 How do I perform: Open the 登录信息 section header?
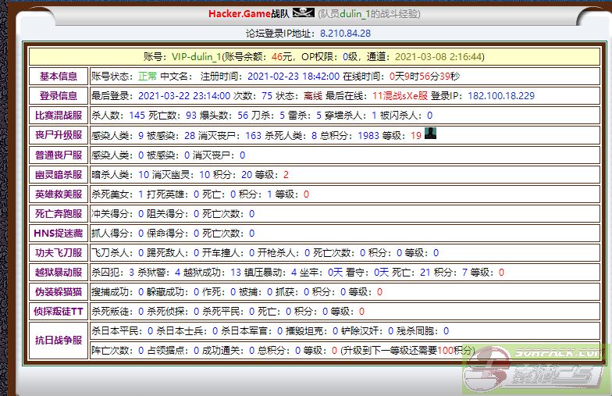pos(59,96)
